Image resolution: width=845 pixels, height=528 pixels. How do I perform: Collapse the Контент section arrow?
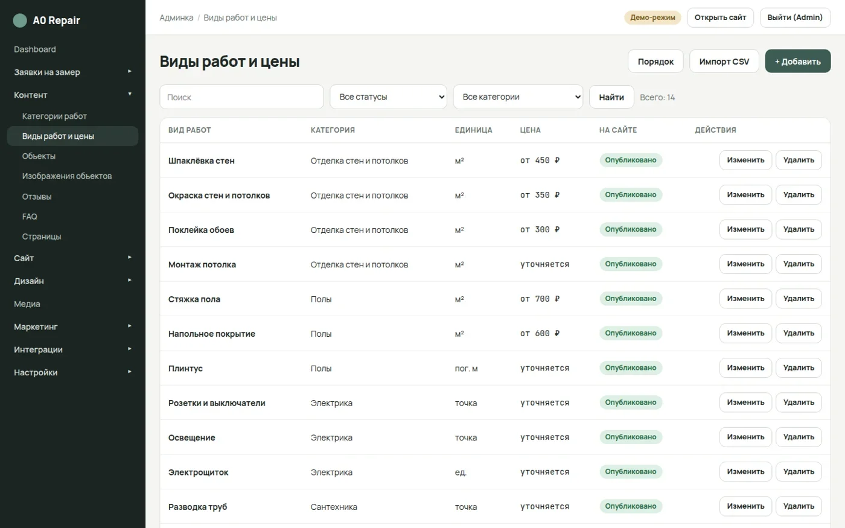[x=129, y=94]
